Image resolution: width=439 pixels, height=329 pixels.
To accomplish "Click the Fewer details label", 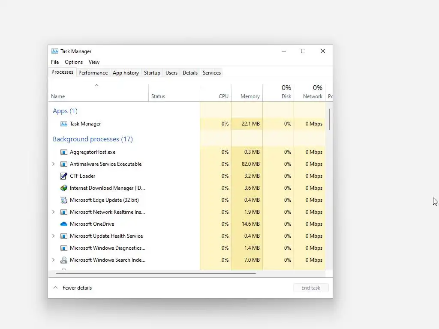I will click(x=77, y=287).
